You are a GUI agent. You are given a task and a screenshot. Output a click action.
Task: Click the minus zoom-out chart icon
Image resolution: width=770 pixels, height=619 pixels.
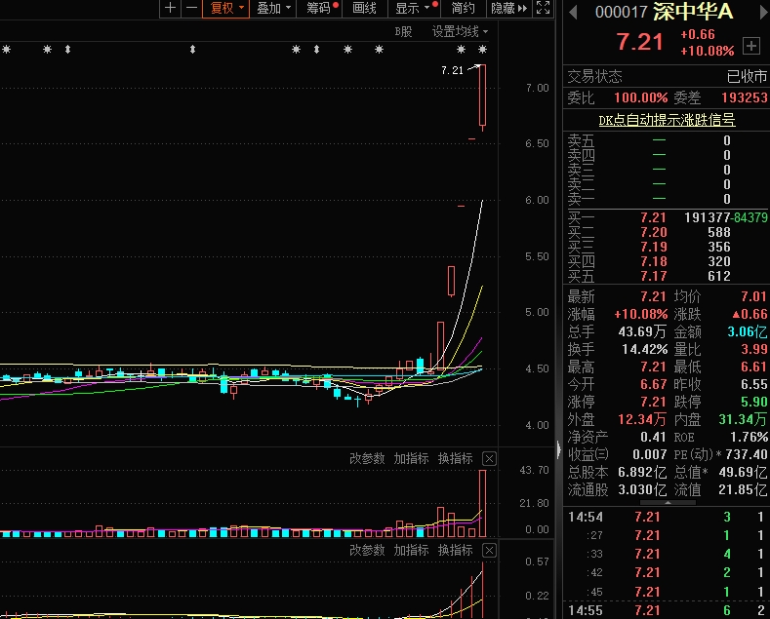[191, 8]
